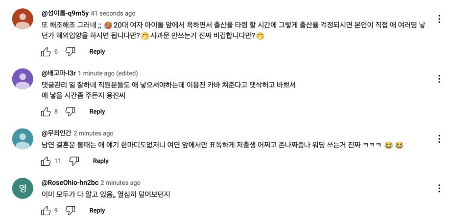Open the @성이름-q9m5y channel username link
Viewport: 453px width, 222px height.
point(65,13)
